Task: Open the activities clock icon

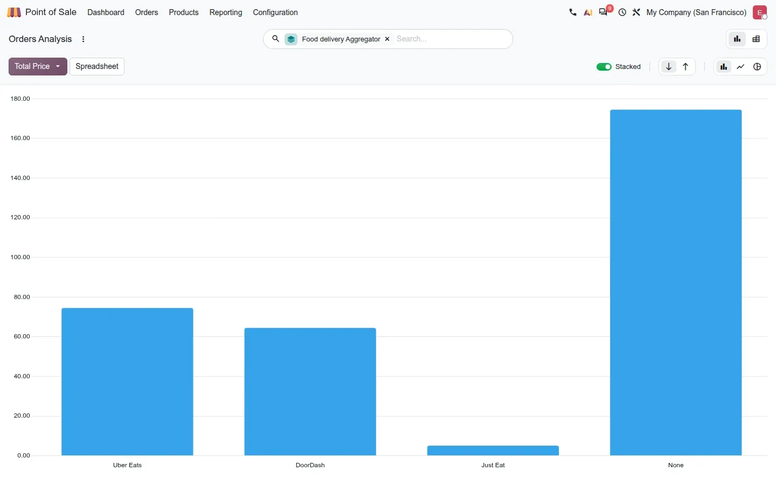Action: click(x=622, y=12)
